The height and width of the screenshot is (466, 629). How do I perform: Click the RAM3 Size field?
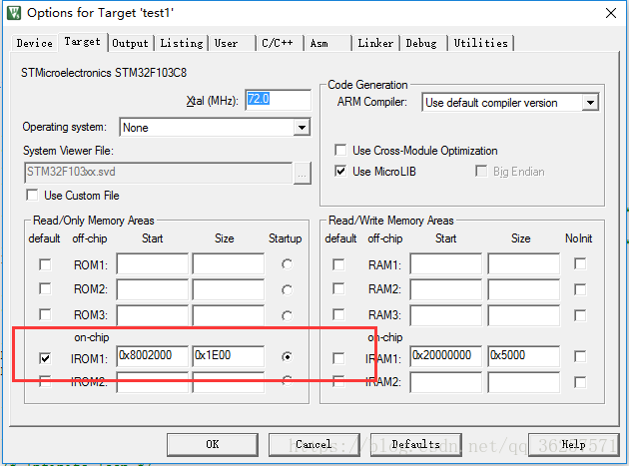click(x=523, y=315)
